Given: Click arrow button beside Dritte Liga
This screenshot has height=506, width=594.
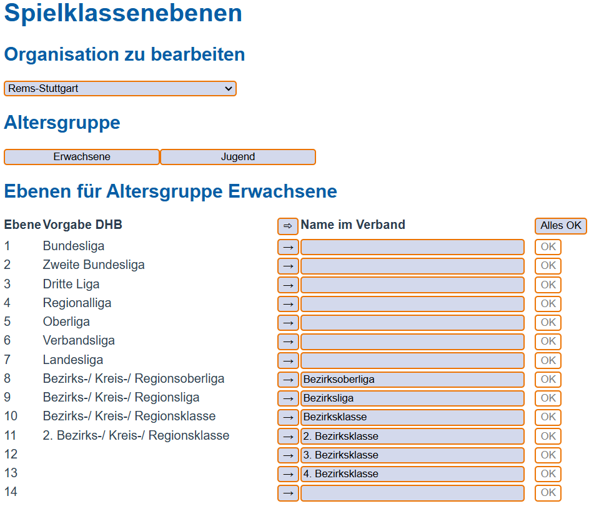Looking at the screenshot, I should [288, 285].
